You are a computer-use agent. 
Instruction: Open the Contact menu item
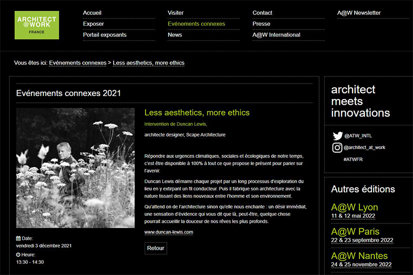pos(262,12)
